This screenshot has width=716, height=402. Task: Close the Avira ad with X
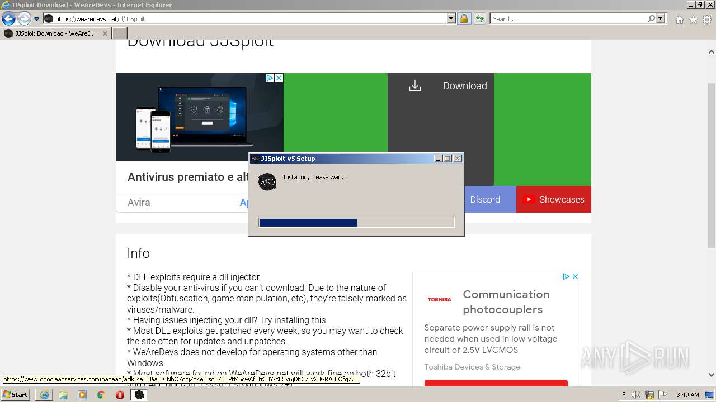[279, 78]
